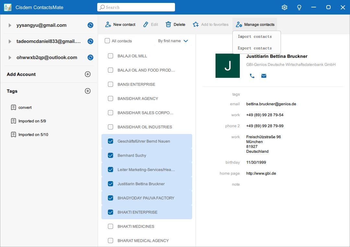Viewport: 350px width, 247px height.
Task: Click the phone icon for Bettina Bruckner
Action: (x=252, y=76)
